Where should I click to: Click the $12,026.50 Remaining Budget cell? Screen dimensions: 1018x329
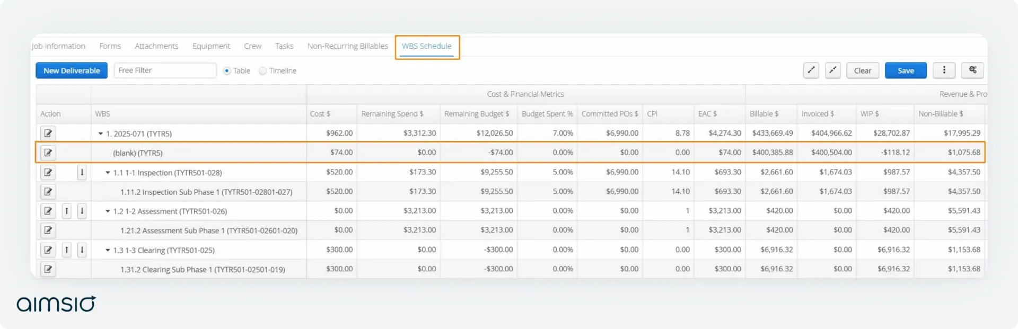click(479, 133)
